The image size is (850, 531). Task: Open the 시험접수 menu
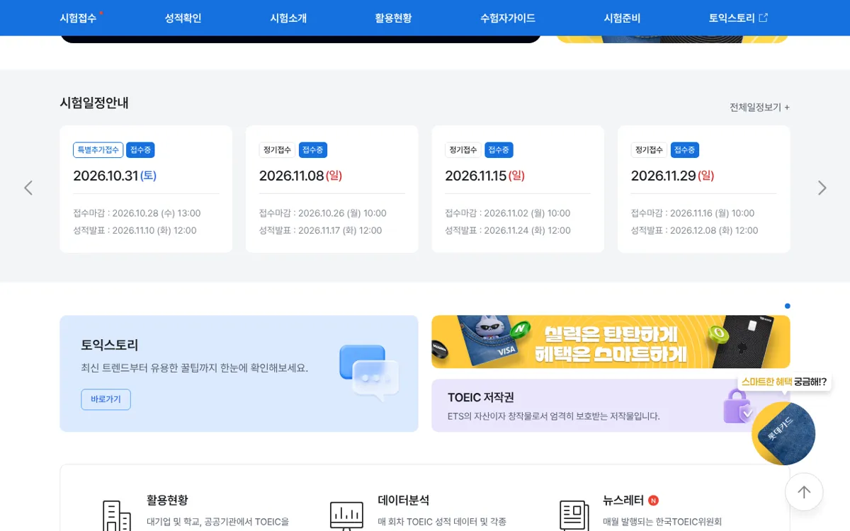coord(78,18)
